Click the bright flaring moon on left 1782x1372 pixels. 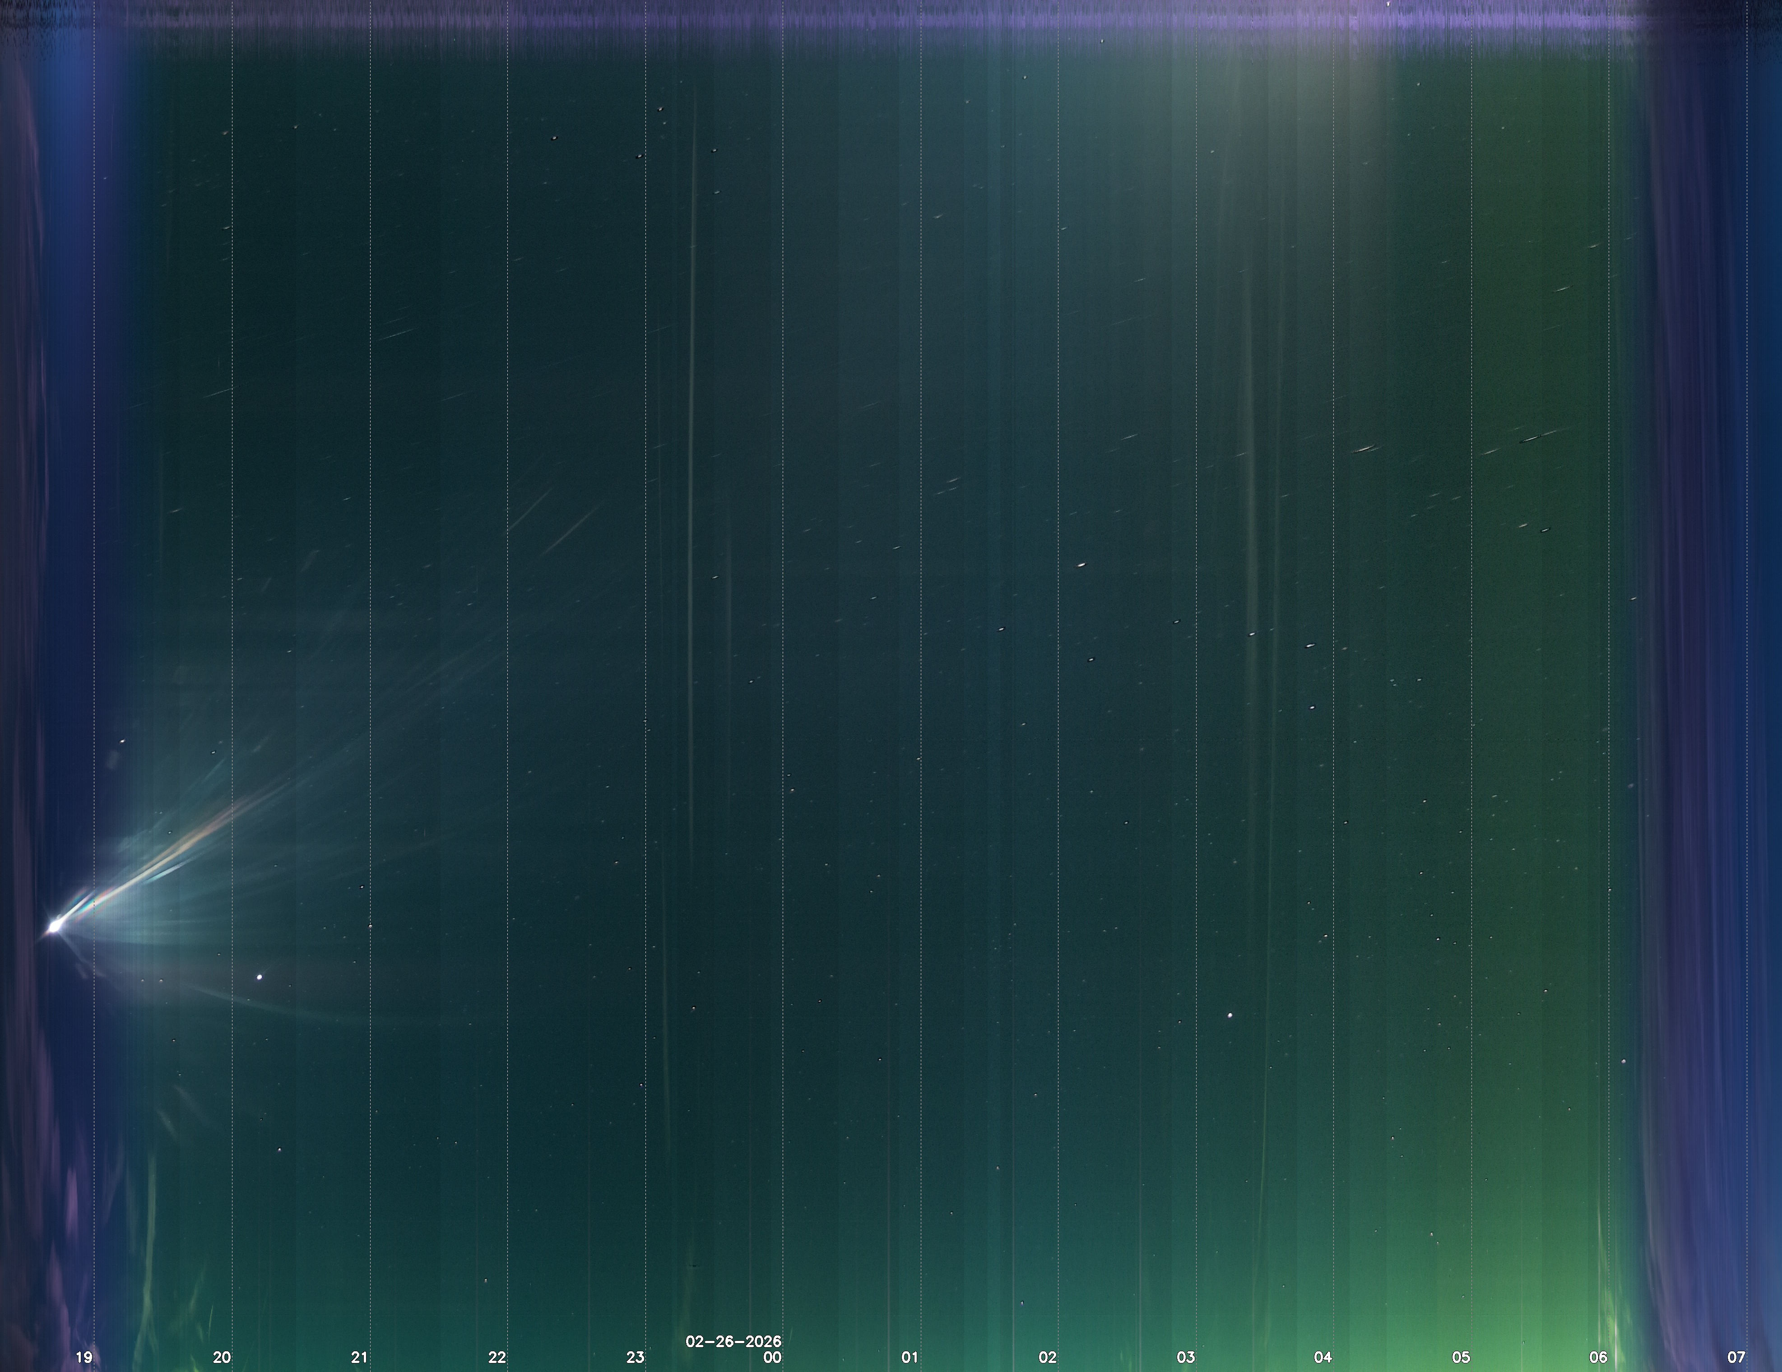(x=55, y=926)
